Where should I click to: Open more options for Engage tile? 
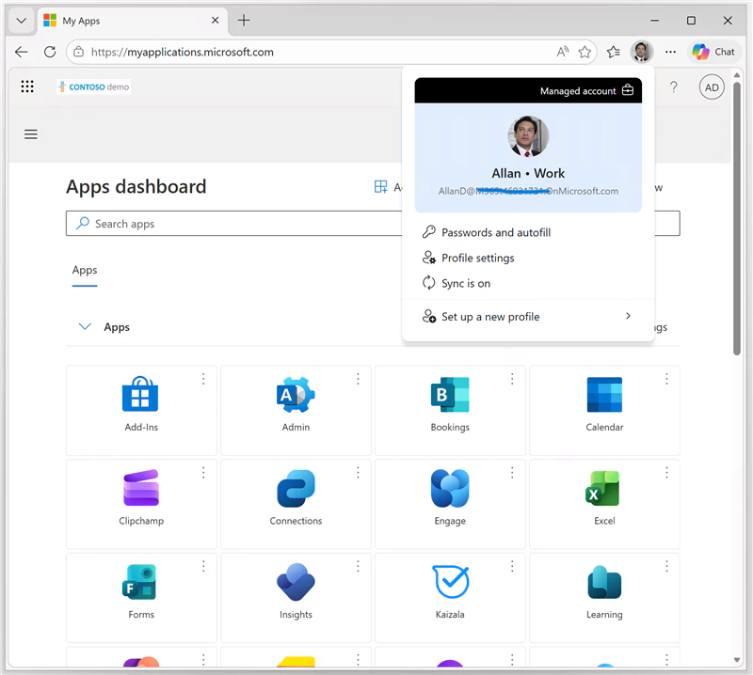click(512, 473)
